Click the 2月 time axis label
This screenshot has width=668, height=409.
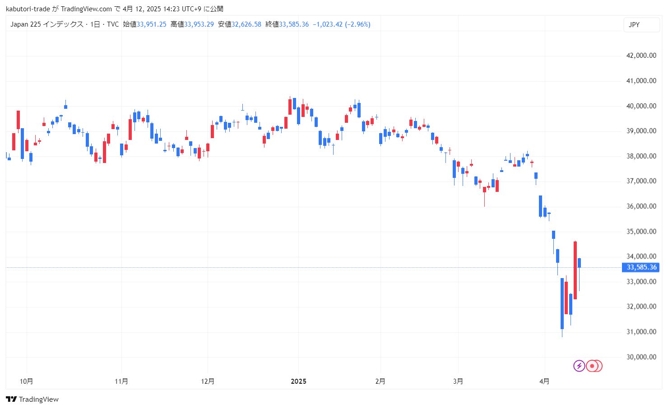point(380,381)
